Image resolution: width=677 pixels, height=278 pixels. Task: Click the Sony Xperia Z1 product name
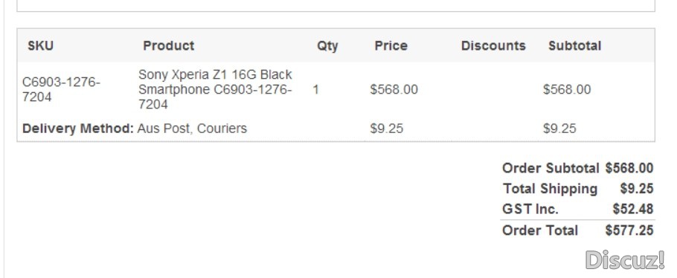pos(216,89)
